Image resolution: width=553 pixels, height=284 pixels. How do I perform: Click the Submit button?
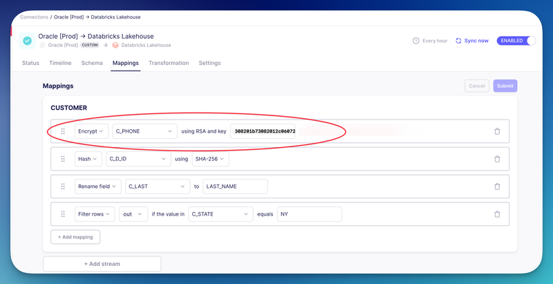pos(505,86)
